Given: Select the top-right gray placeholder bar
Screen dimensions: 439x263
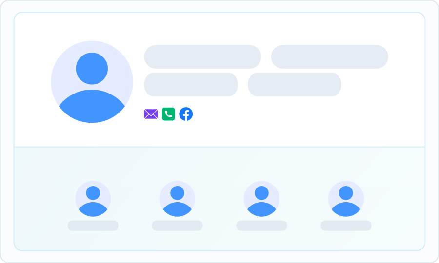Looking at the screenshot, I should 330,56.
